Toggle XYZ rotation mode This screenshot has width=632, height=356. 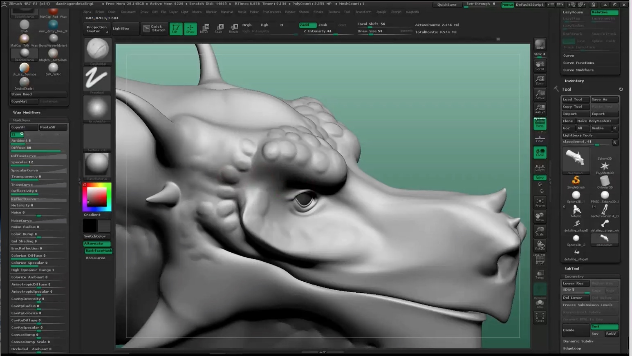point(540,178)
